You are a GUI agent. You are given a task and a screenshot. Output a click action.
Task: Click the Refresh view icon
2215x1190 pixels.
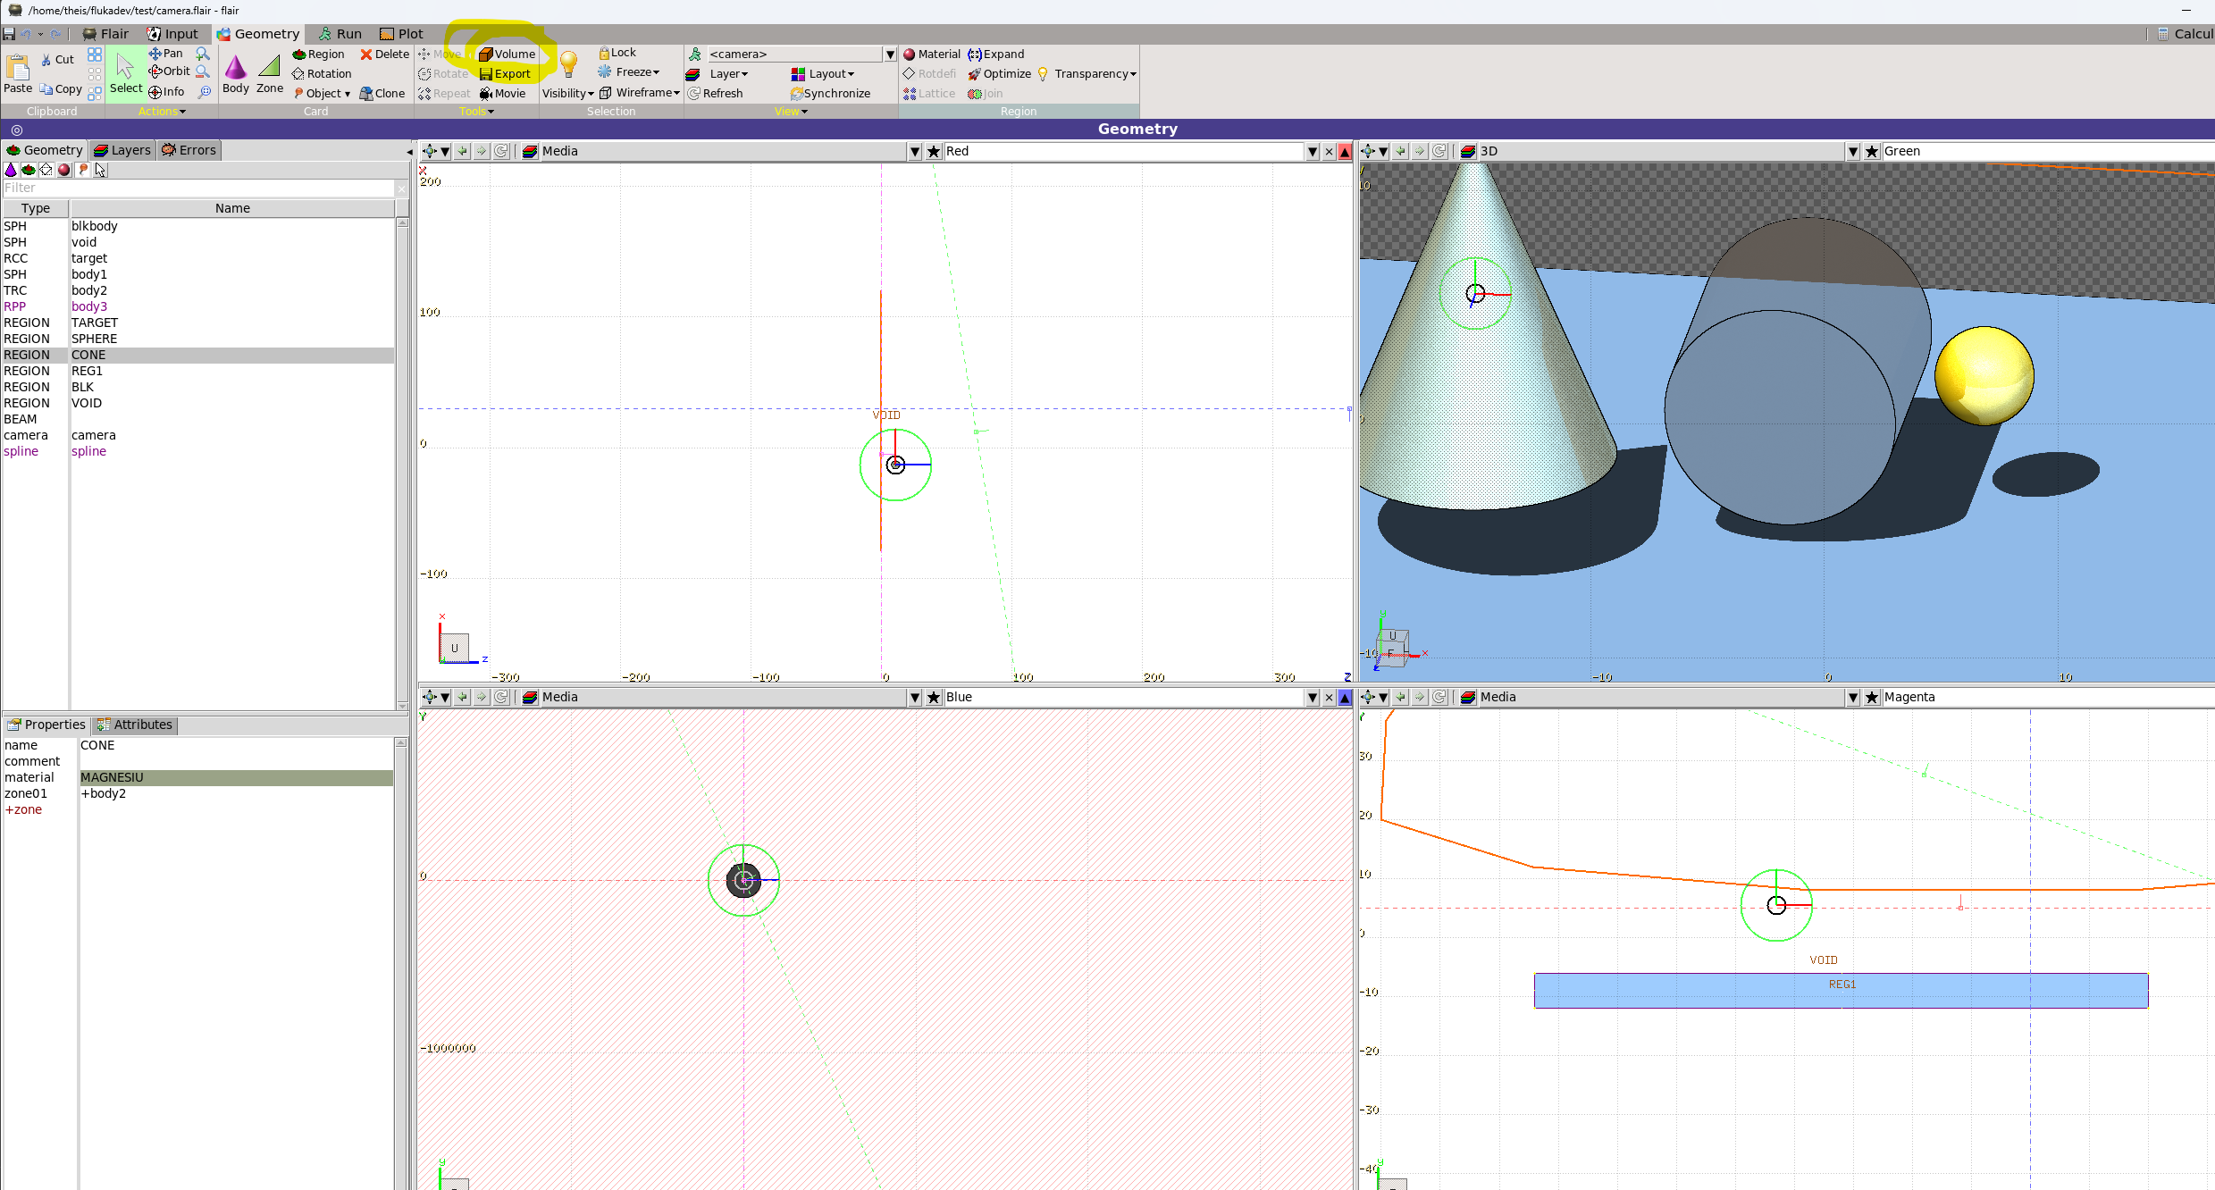click(693, 94)
